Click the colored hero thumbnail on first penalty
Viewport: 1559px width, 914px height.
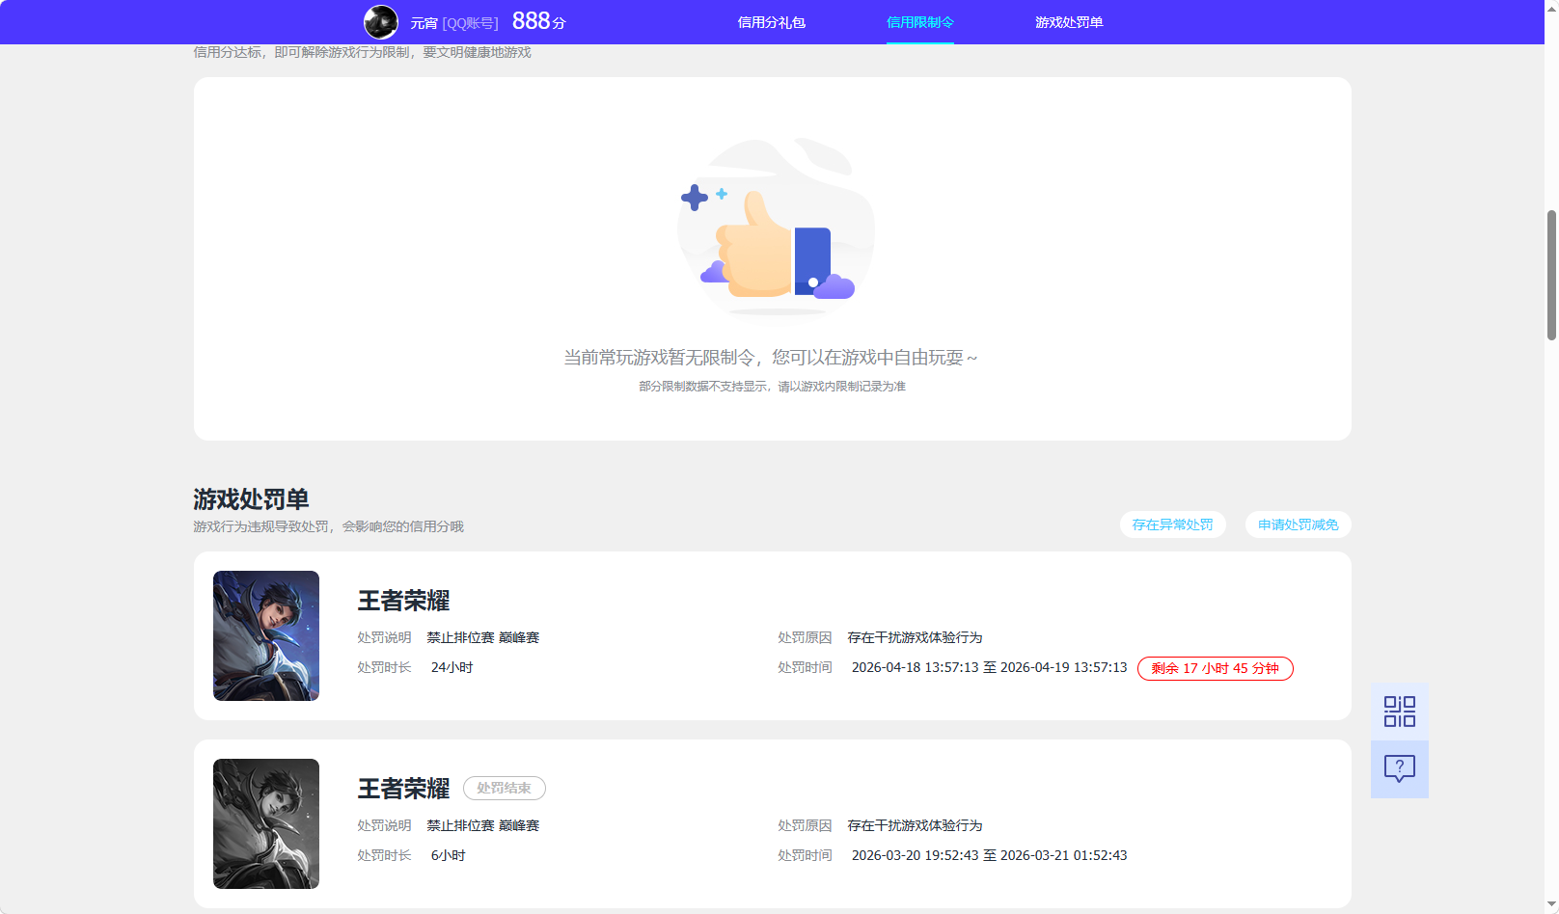pos(265,636)
